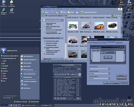Viewport: 134px width, 107px height.
Task: Click the green Back arrow in Explorer
Action: click(x=43, y=12)
